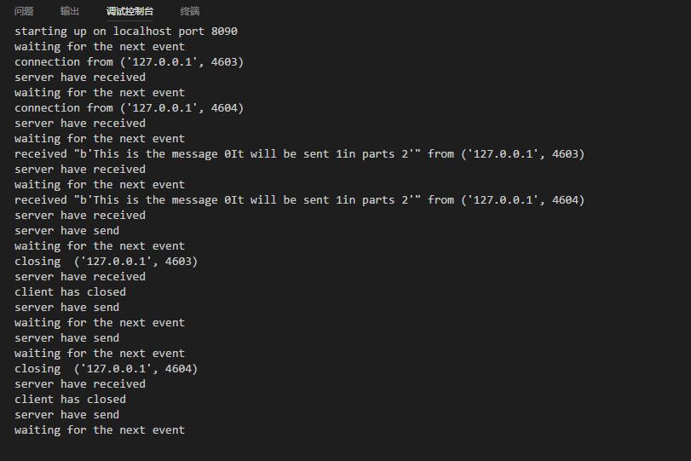
Task: Click the 'server have received' line above 'server have send'
Action: point(80,216)
